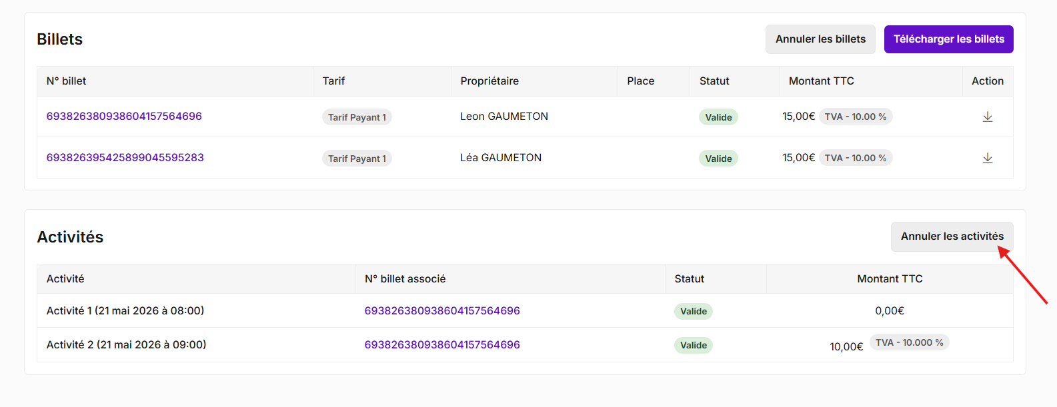Select owner name Léa GAUMETON

pos(501,158)
